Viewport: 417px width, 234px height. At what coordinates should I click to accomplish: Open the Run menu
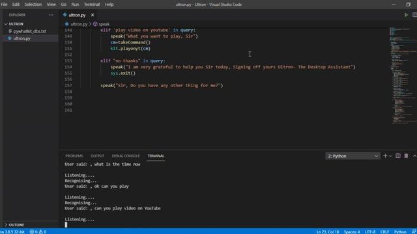(75, 5)
